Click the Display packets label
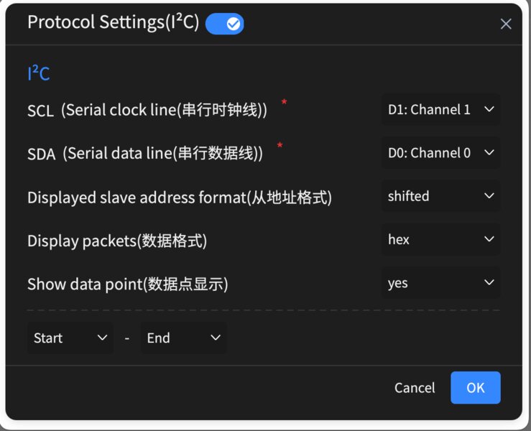This screenshot has height=431, width=531. coord(117,241)
